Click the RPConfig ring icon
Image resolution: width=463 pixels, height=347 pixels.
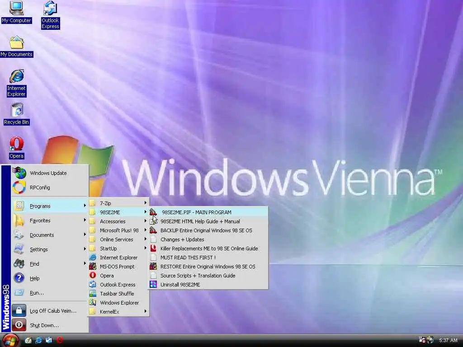pos(19,188)
